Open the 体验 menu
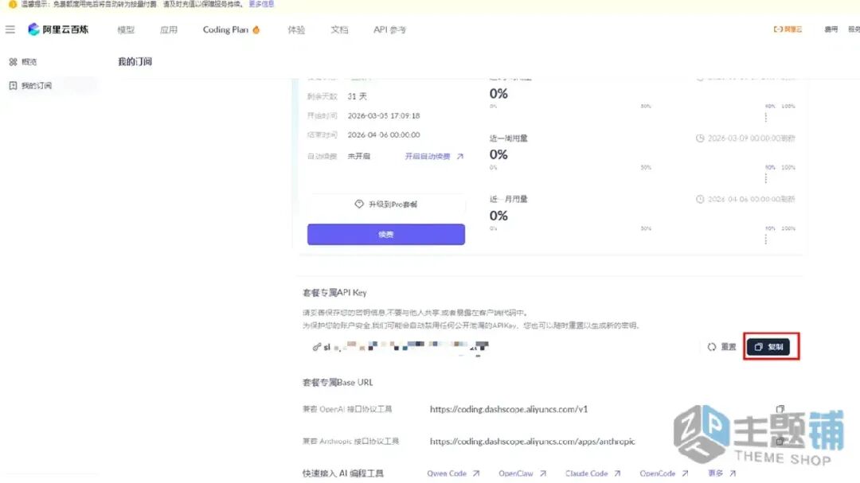Viewport: 860px width, 483px height. (296, 29)
